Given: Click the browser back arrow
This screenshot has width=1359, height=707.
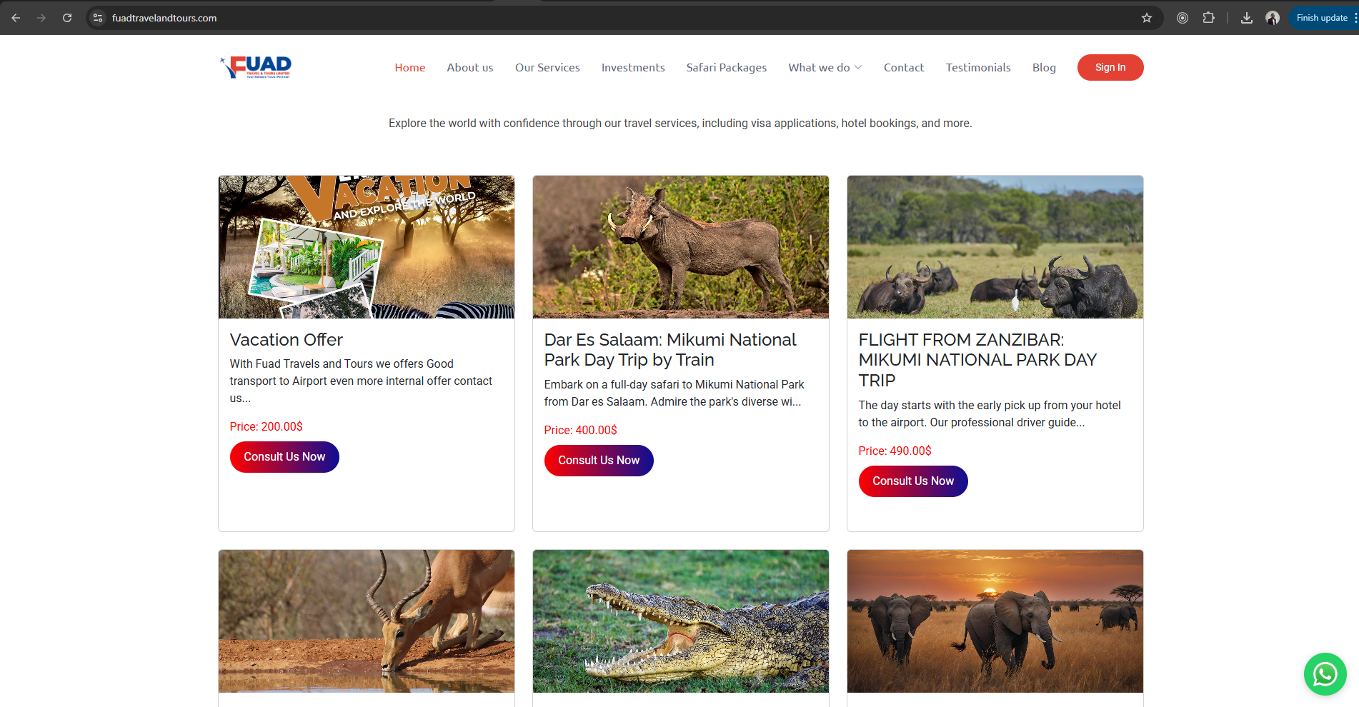Looking at the screenshot, I should click(x=16, y=17).
